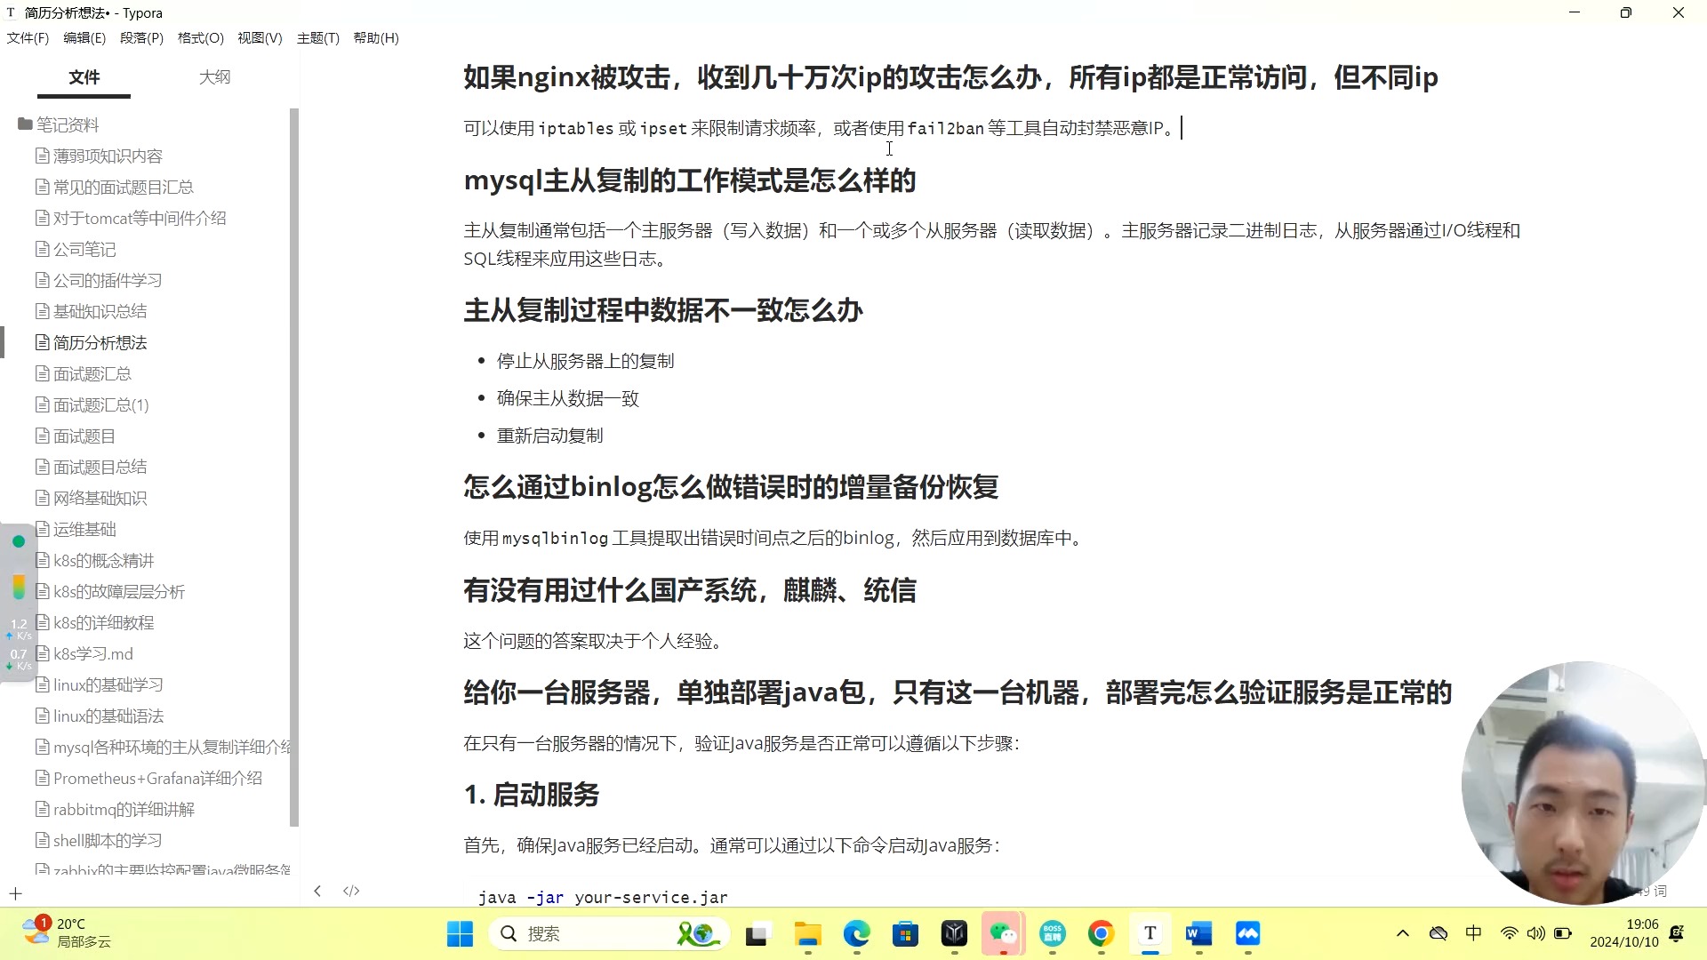Show hidden tray icons chevron
1707x960 pixels.
point(1403,933)
